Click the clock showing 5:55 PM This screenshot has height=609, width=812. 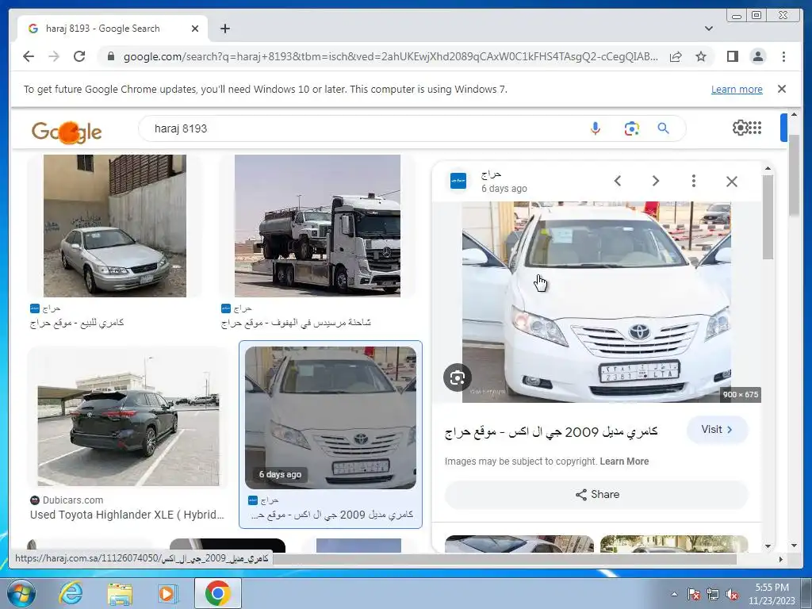tap(772, 594)
